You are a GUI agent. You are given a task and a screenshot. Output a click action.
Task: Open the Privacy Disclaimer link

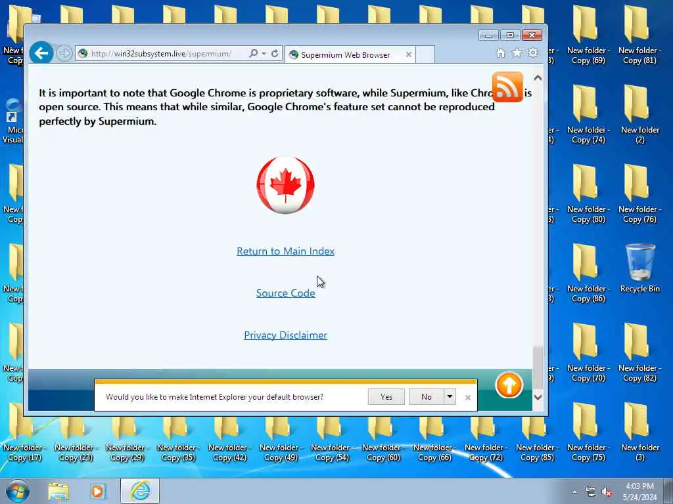285,335
